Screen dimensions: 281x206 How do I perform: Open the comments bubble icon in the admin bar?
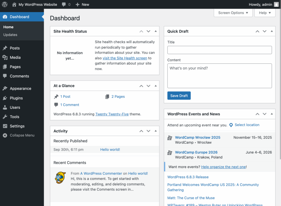64,4
